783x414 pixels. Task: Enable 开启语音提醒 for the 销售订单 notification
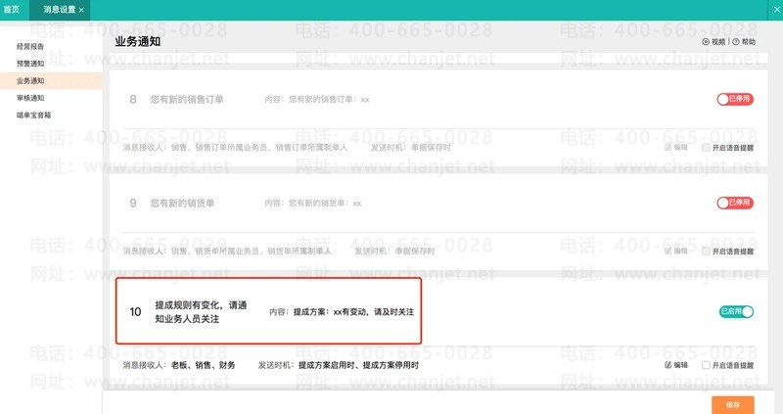[x=706, y=148]
